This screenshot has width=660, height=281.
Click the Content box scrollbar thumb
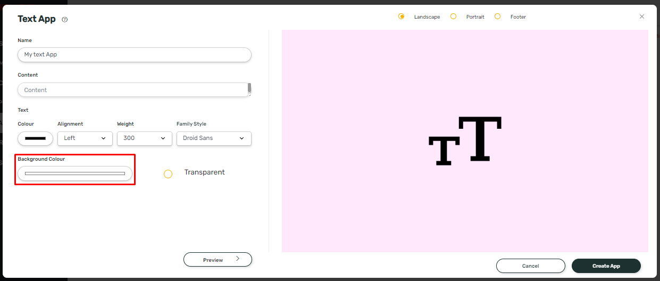click(249, 88)
